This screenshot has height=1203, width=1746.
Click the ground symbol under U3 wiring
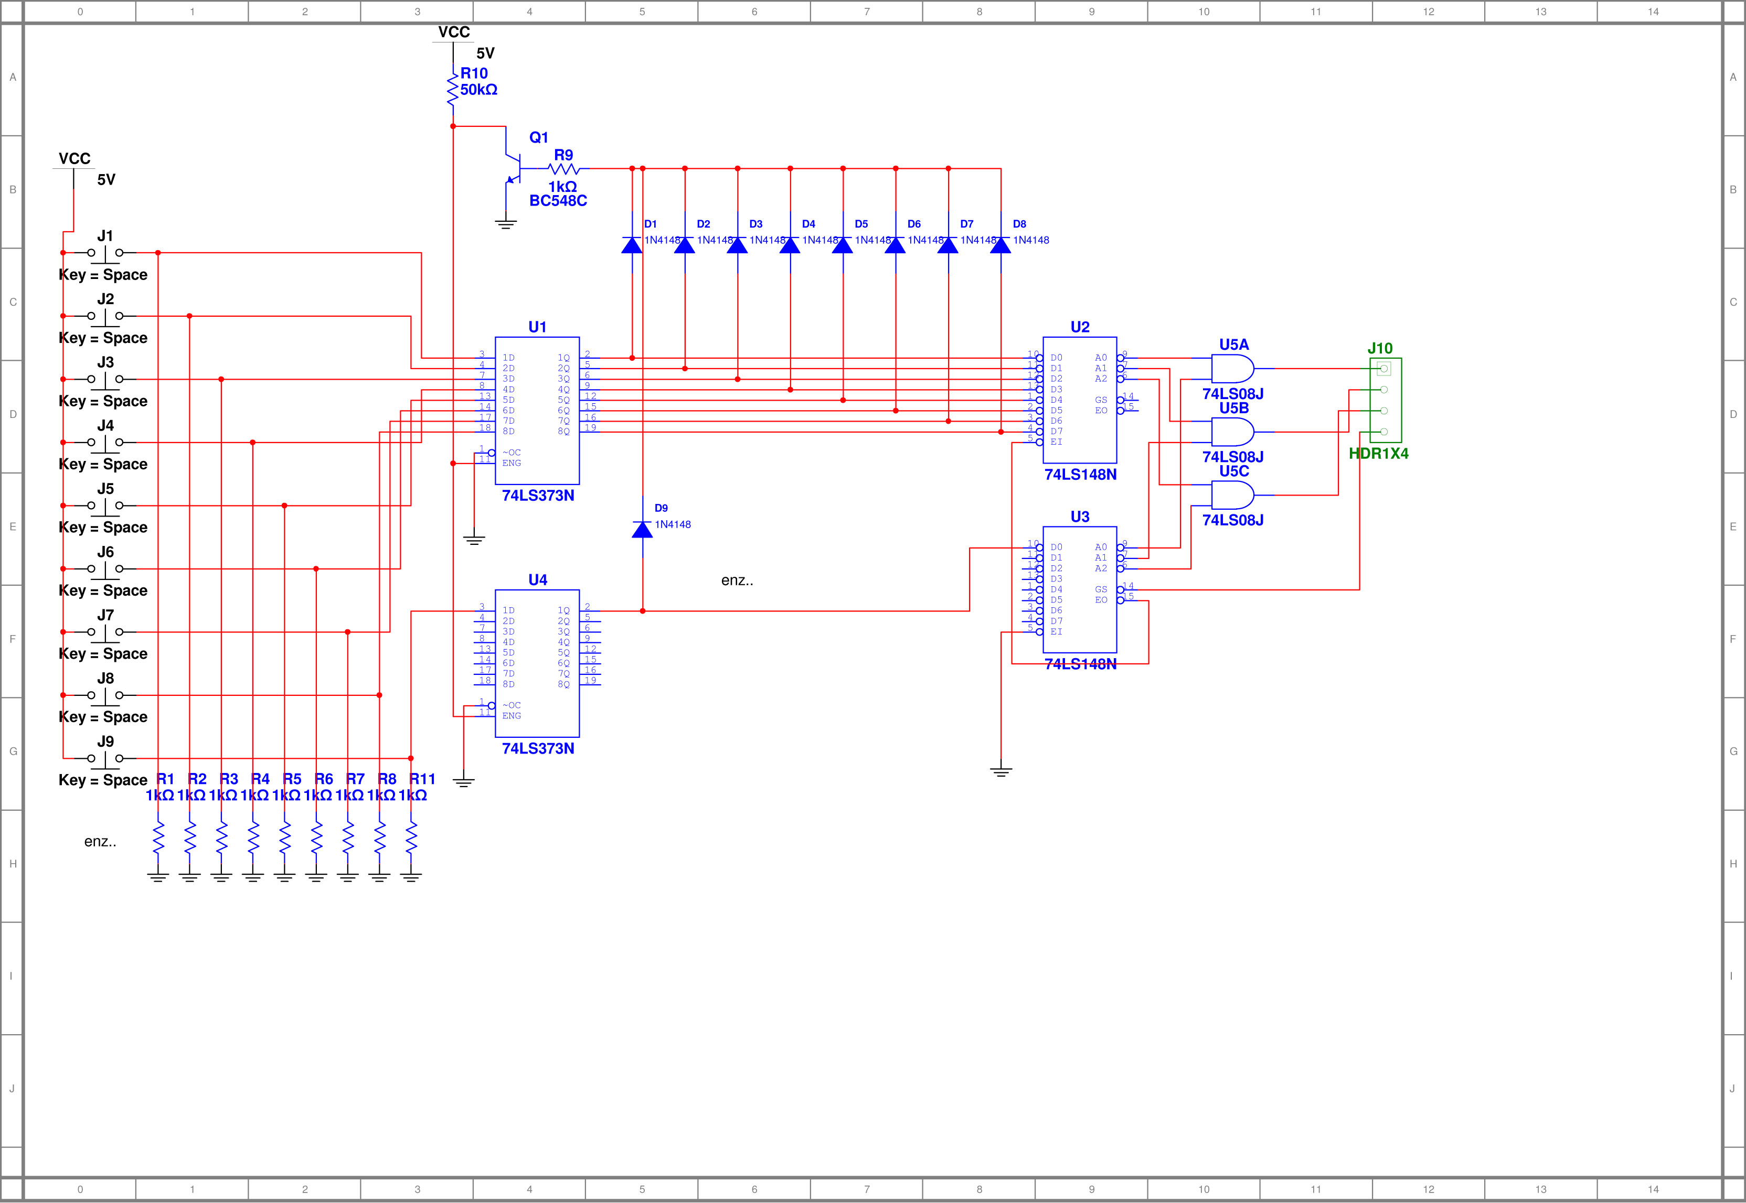pyautogui.click(x=1000, y=770)
